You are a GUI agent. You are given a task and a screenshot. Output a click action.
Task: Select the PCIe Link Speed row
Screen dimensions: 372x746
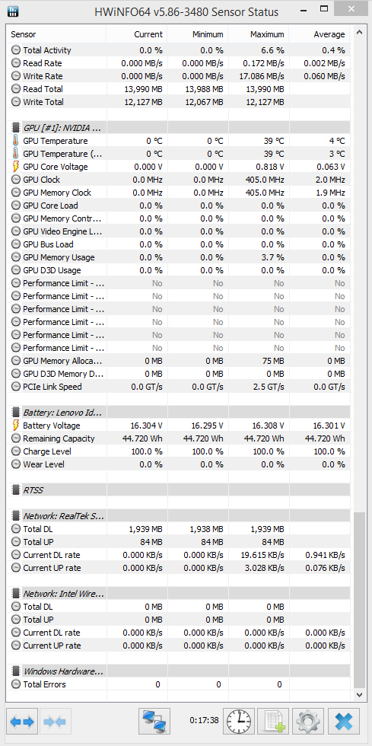click(180, 387)
